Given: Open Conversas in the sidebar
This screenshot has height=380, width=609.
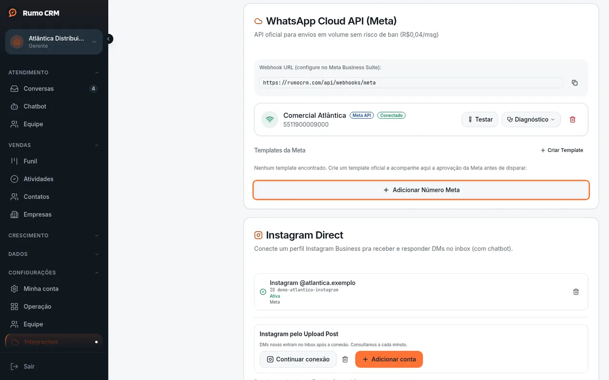Looking at the screenshot, I should pyautogui.click(x=54, y=89).
